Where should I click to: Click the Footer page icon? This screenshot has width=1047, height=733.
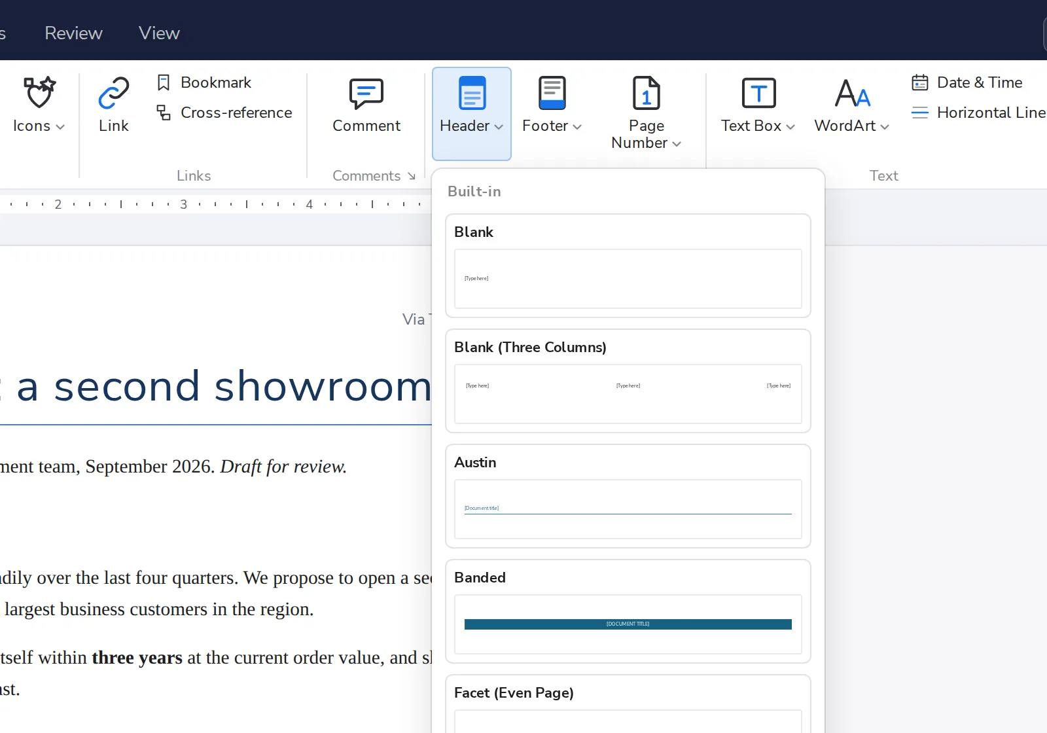click(x=552, y=93)
